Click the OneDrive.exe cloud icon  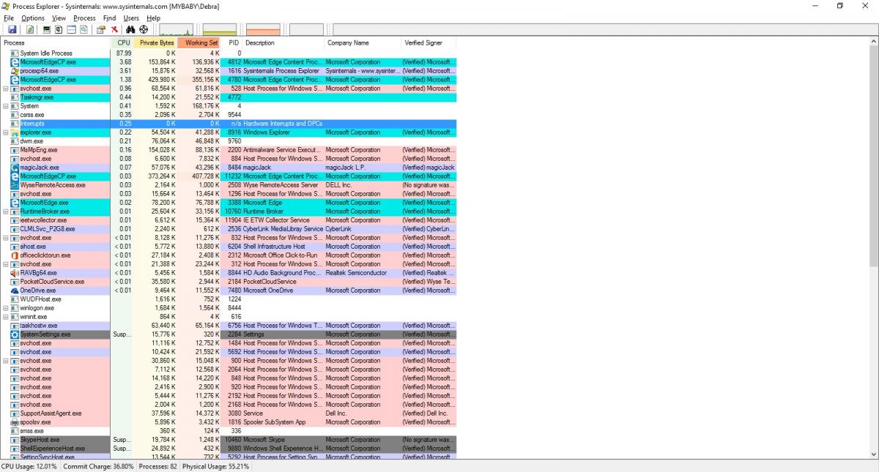15,291
